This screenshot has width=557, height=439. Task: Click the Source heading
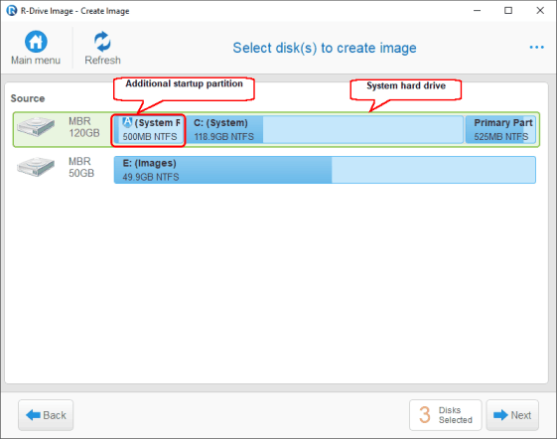(28, 98)
